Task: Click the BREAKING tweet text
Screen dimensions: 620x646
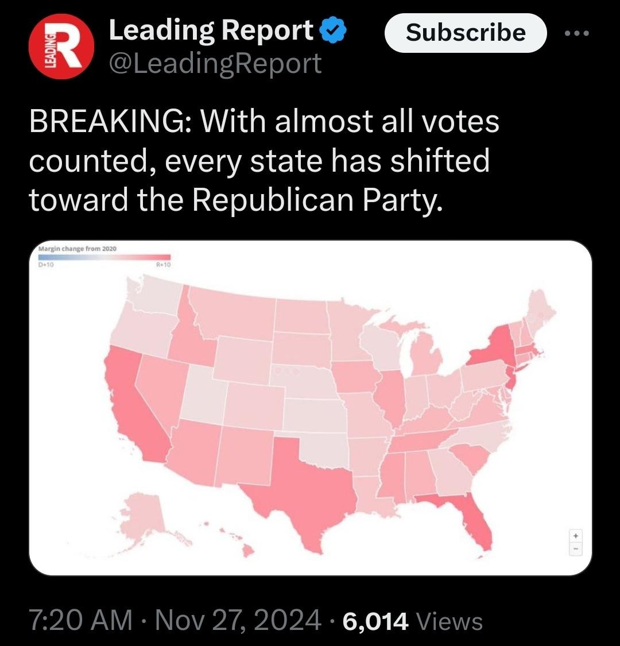Action: (x=264, y=161)
